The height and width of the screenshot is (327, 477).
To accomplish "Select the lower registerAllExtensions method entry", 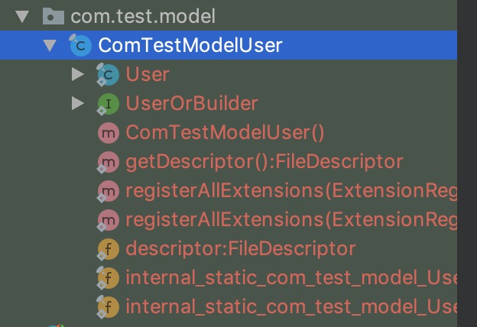I will click(x=290, y=219).
